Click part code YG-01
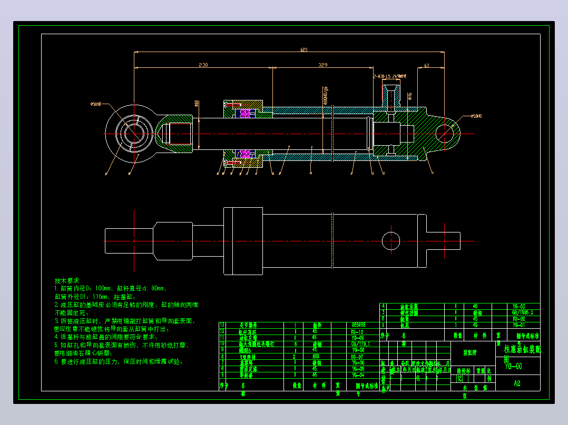This screenshot has height=425, width=568. 518,325
